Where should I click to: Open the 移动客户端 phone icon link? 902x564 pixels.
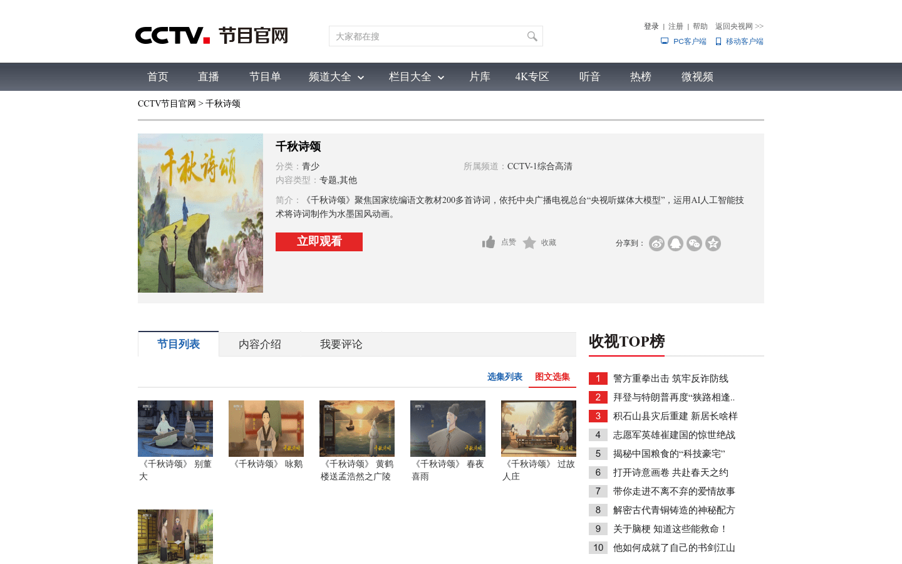tap(718, 41)
